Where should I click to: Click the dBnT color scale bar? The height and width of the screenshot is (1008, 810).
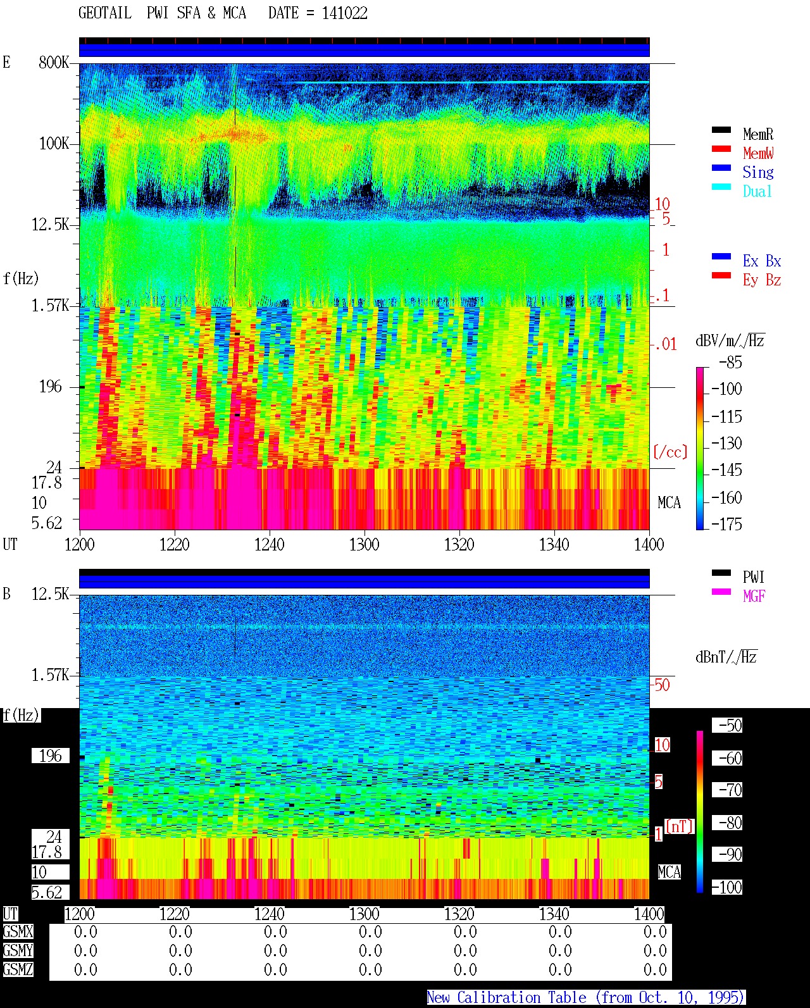tap(700, 812)
